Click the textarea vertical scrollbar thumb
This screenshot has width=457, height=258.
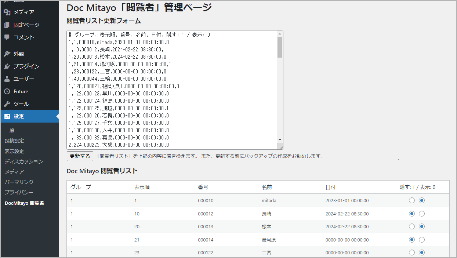[280, 47]
